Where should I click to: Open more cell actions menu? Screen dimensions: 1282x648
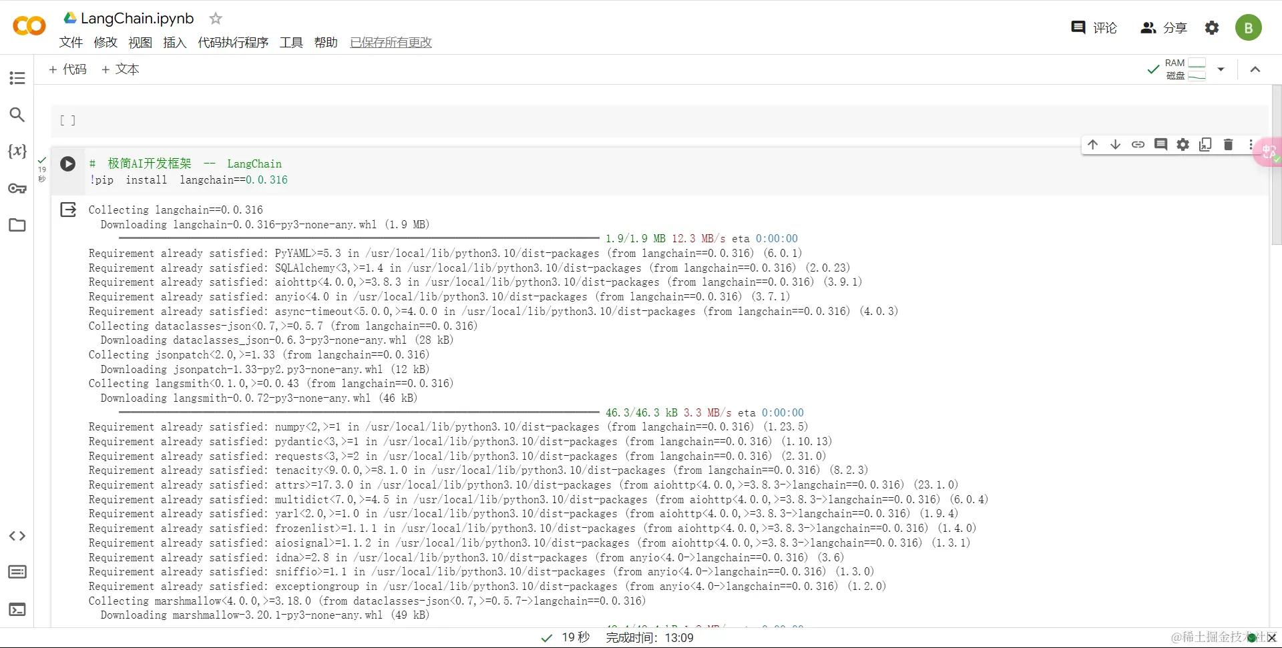[x=1251, y=145]
